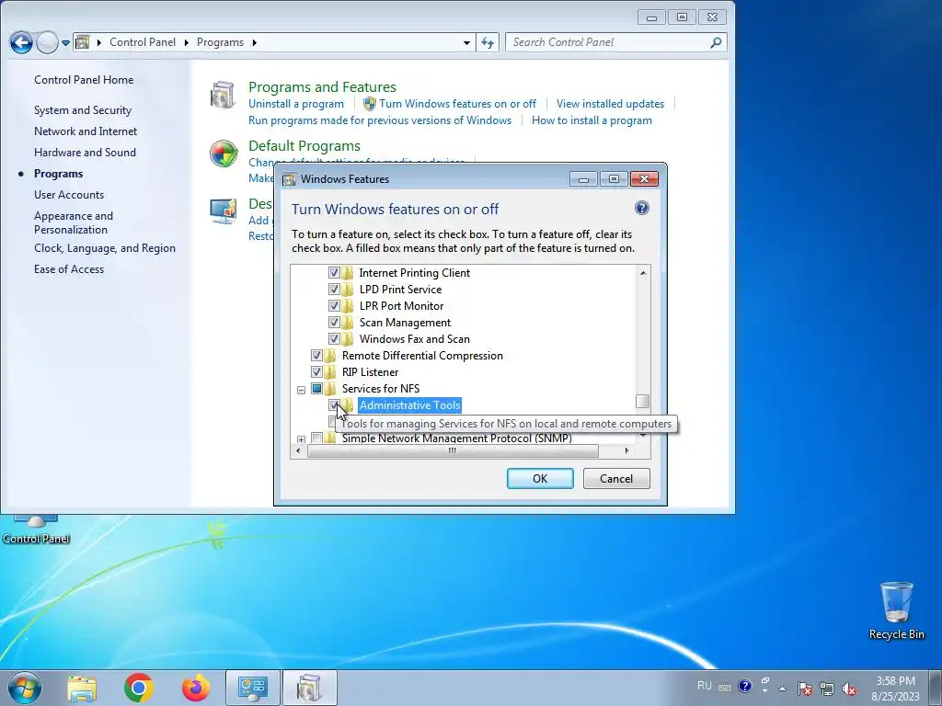Open User Accounts category

[68, 195]
